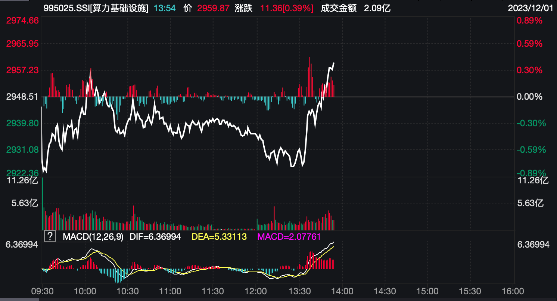
Task: Click the 14:00 time axis marker
Action: 342,291
